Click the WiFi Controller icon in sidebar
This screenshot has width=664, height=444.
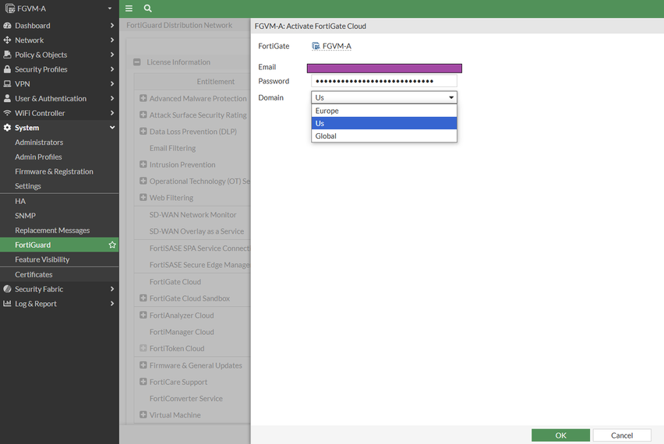8,113
